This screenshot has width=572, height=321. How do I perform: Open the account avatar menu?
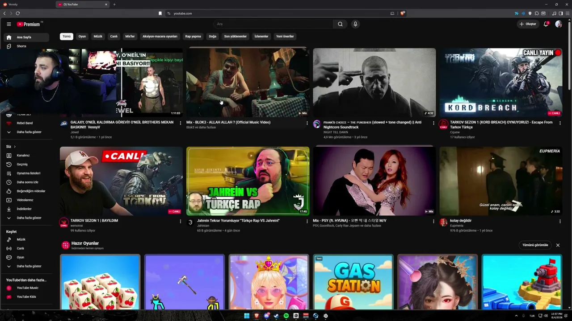tap(559, 24)
